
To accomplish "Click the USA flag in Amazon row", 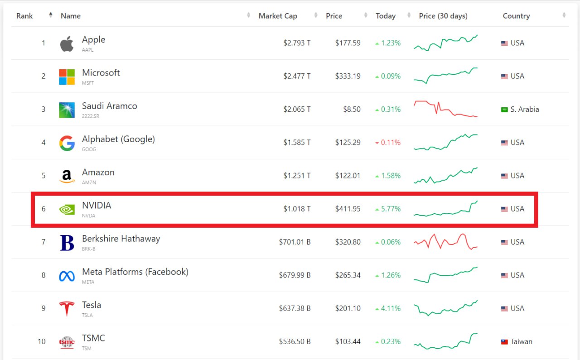I will (x=504, y=176).
